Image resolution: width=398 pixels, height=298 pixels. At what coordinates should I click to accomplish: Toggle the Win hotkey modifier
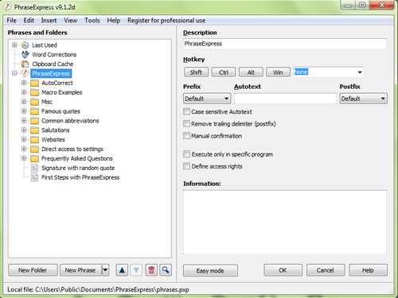click(278, 72)
